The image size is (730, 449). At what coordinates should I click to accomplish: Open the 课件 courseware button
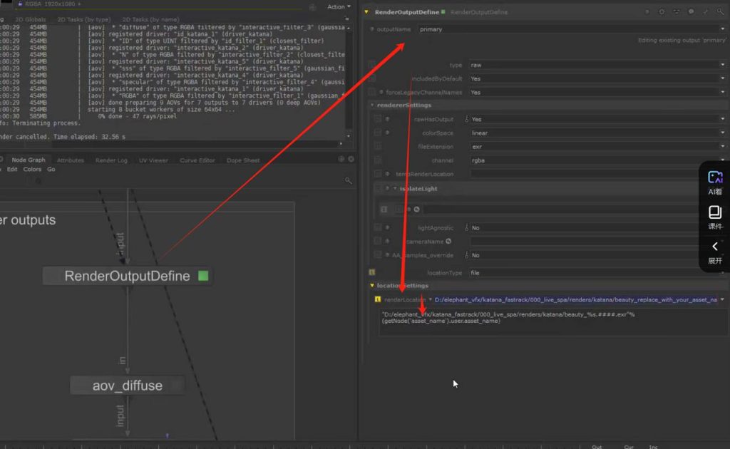[715, 217]
